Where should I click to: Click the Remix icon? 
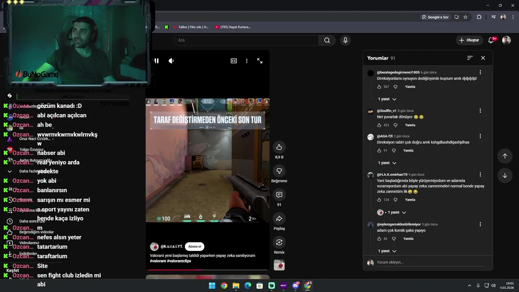tap(279, 243)
